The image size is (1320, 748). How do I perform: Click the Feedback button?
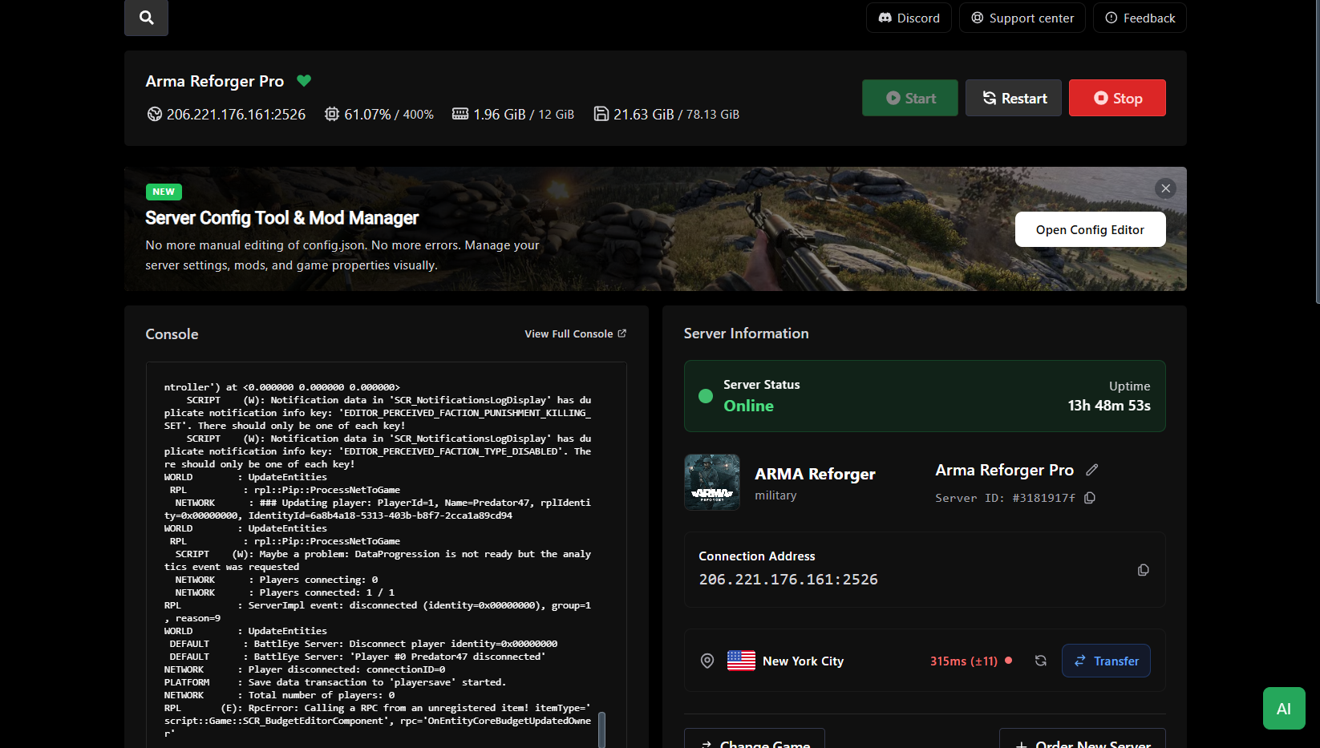1139,18
